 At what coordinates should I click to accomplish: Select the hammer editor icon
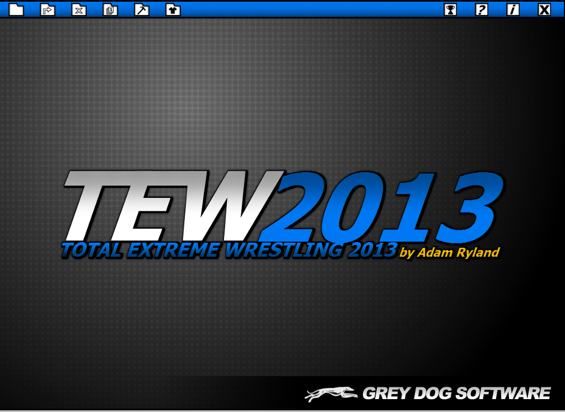coord(142,10)
